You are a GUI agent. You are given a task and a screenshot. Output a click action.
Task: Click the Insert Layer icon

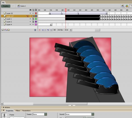point(3,30)
